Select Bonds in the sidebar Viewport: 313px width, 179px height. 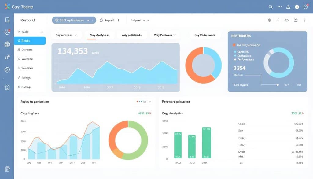pyautogui.click(x=30, y=41)
